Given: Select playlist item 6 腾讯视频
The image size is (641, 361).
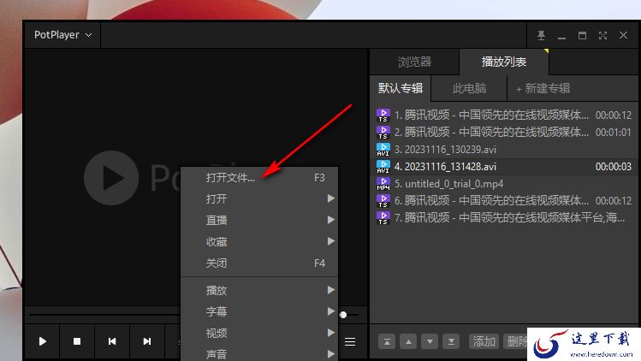Looking at the screenshot, I should pos(503,200).
